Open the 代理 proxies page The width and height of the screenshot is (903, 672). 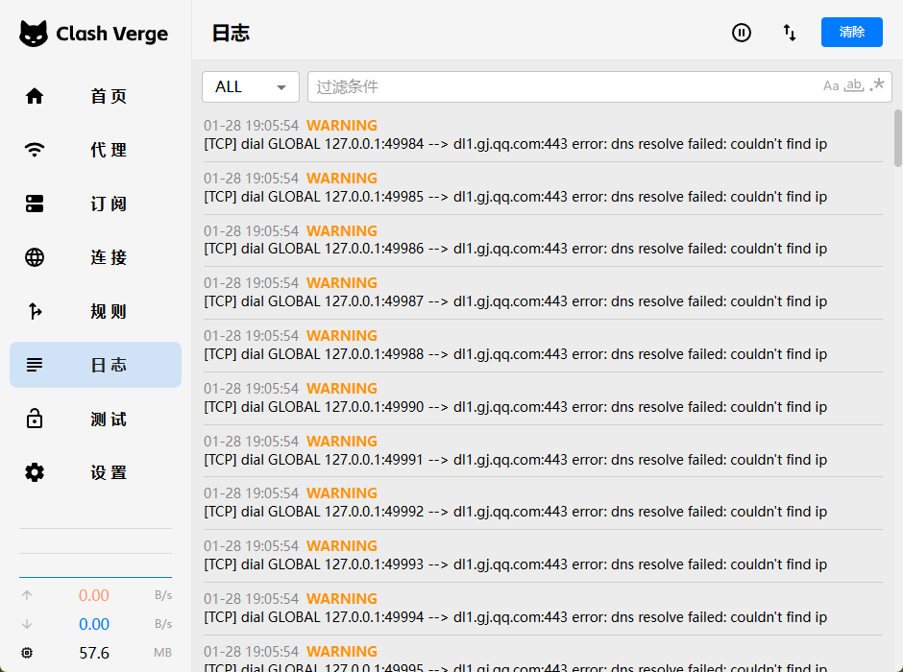click(x=109, y=150)
